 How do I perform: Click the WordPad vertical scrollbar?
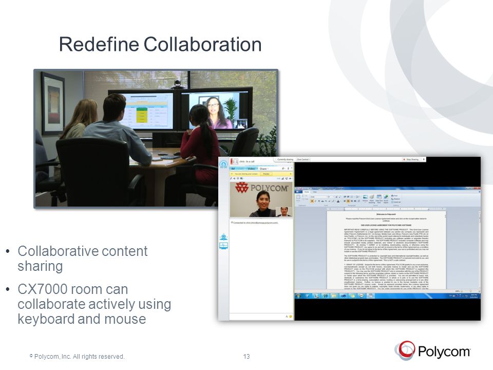coord(479,249)
